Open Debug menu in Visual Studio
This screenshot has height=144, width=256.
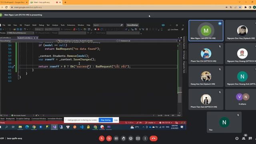42,25
